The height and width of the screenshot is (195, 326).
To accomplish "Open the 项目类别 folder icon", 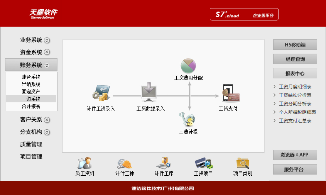I will click(x=243, y=163).
